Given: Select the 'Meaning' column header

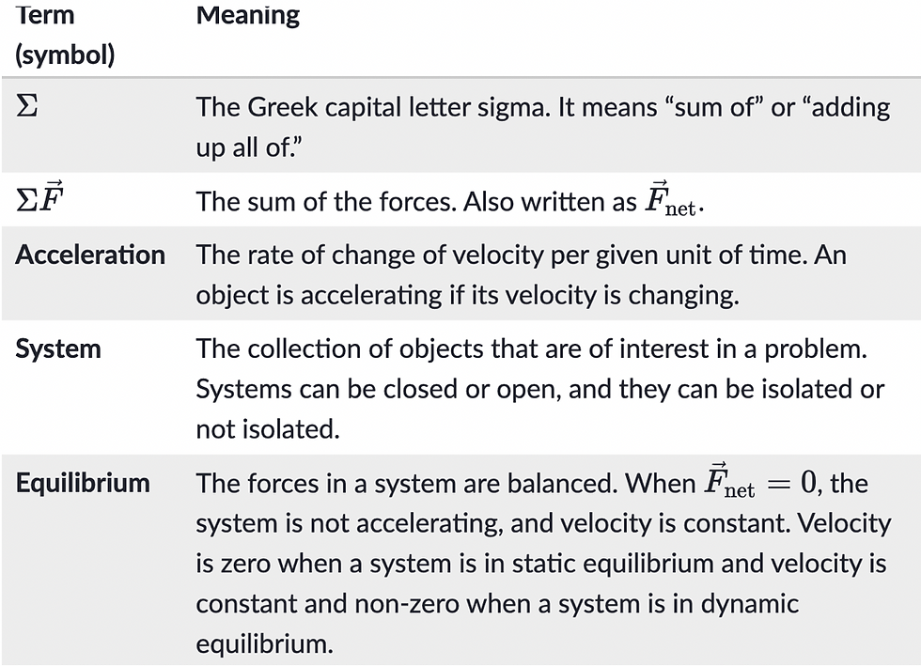Looking at the screenshot, I should [x=248, y=15].
